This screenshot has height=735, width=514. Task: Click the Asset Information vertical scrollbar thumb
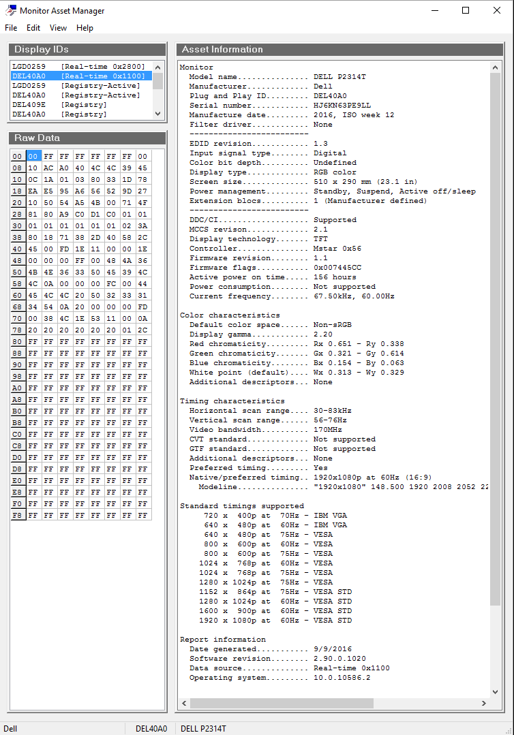[x=495, y=341]
